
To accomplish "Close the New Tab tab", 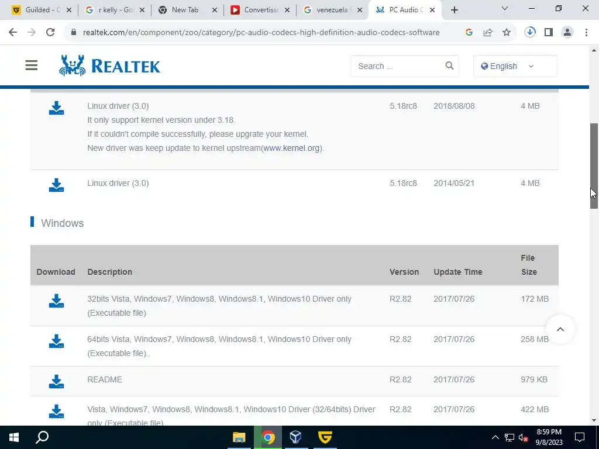I will point(215,11).
